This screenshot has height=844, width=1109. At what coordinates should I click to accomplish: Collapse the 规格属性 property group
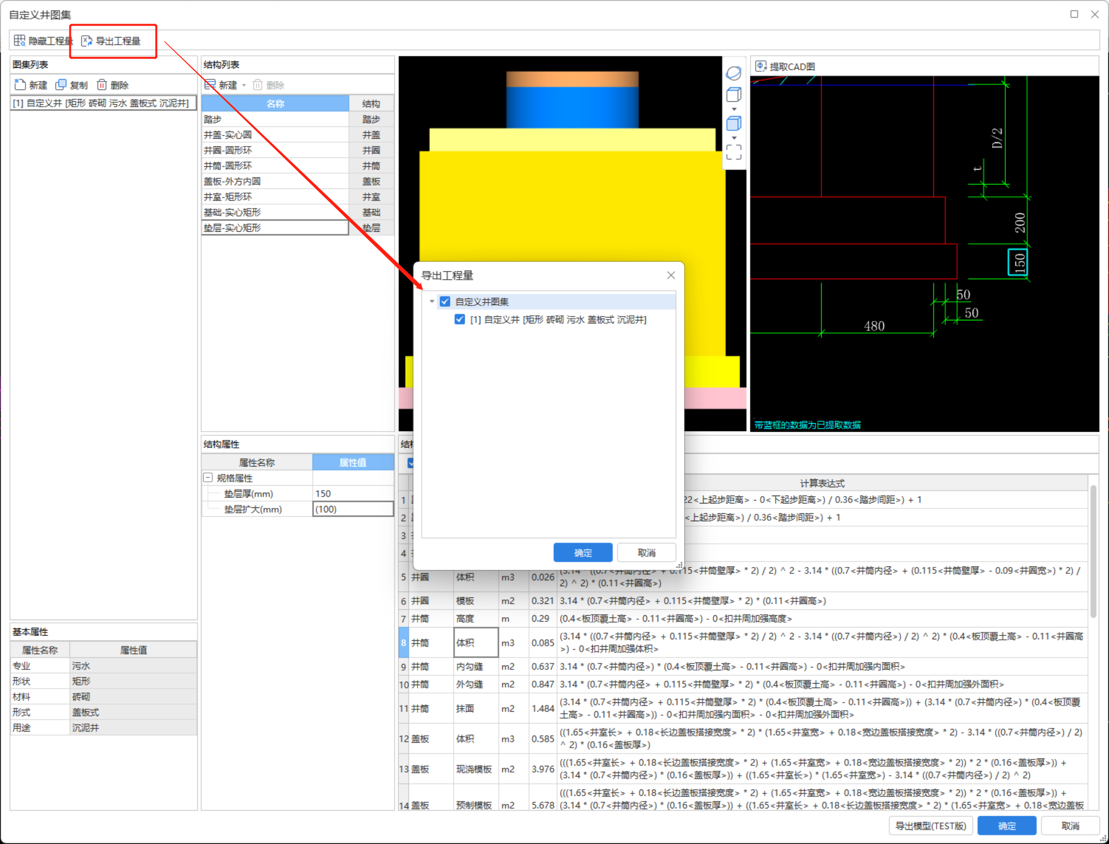coord(208,478)
